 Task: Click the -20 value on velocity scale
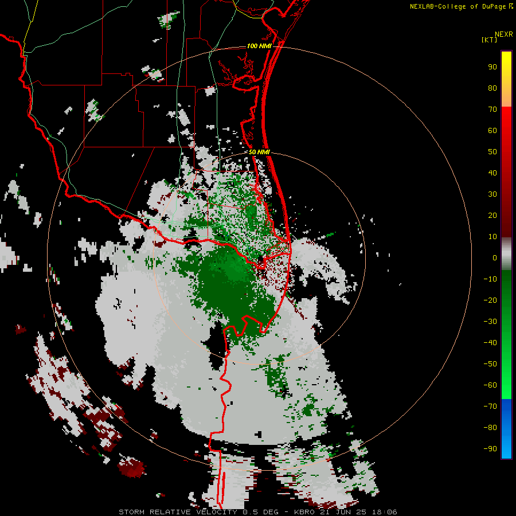490,300
